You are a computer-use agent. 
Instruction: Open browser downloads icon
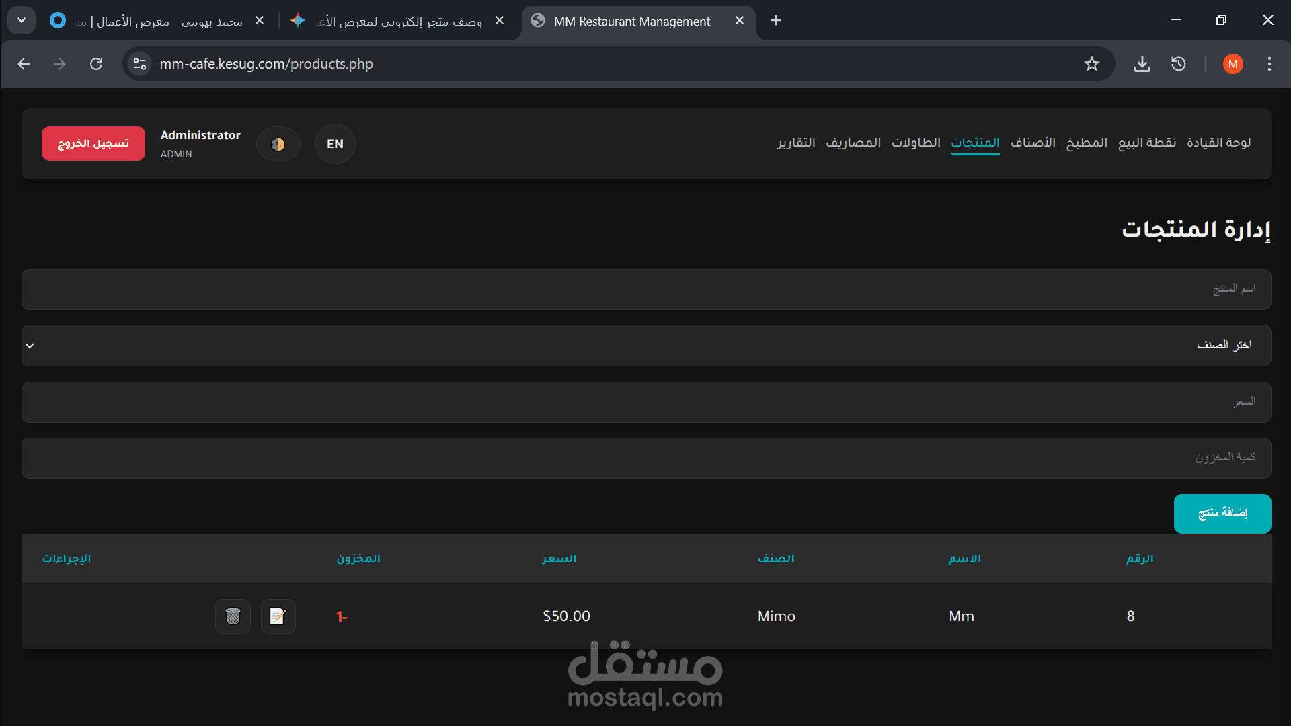(x=1142, y=64)
